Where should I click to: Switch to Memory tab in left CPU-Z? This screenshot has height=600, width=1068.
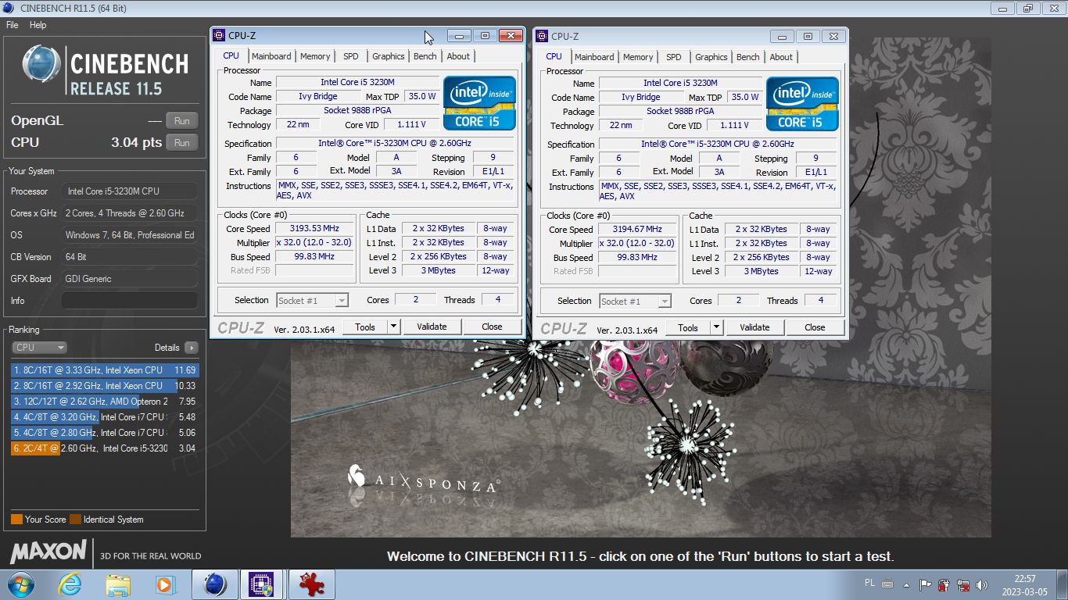point(315,56)
